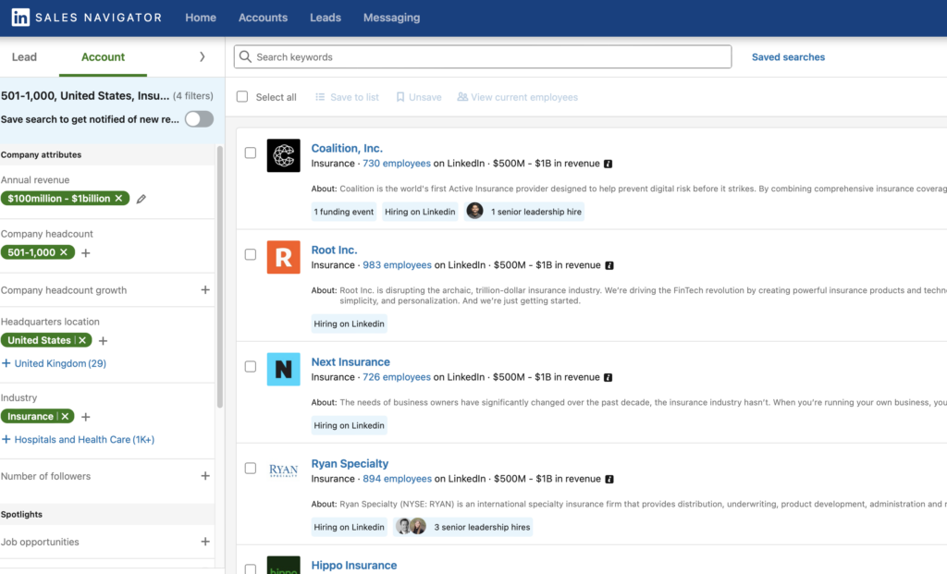
Task: Open the Accounts menu
Action: tap(263, 18)
